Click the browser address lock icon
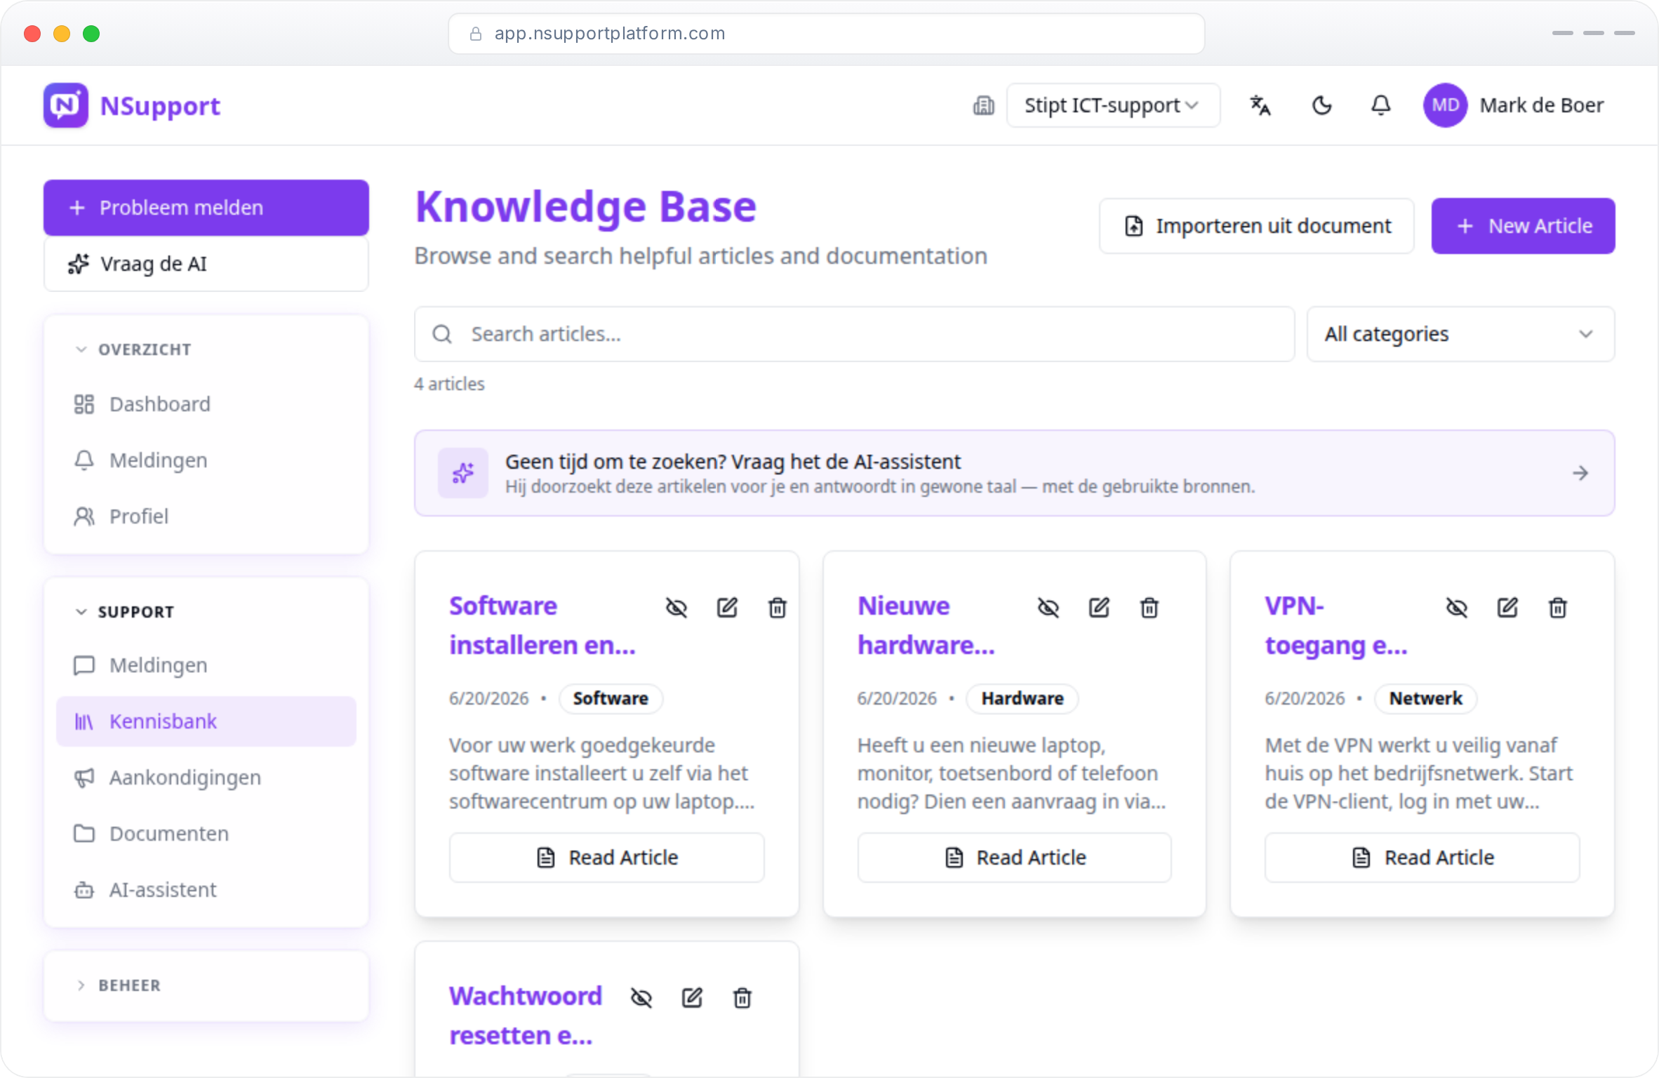 (476, 34)
